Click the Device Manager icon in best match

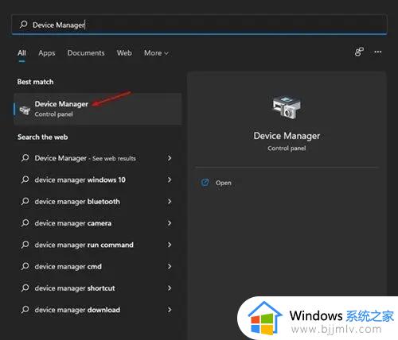pyautogui.click(x=25, y=110)
